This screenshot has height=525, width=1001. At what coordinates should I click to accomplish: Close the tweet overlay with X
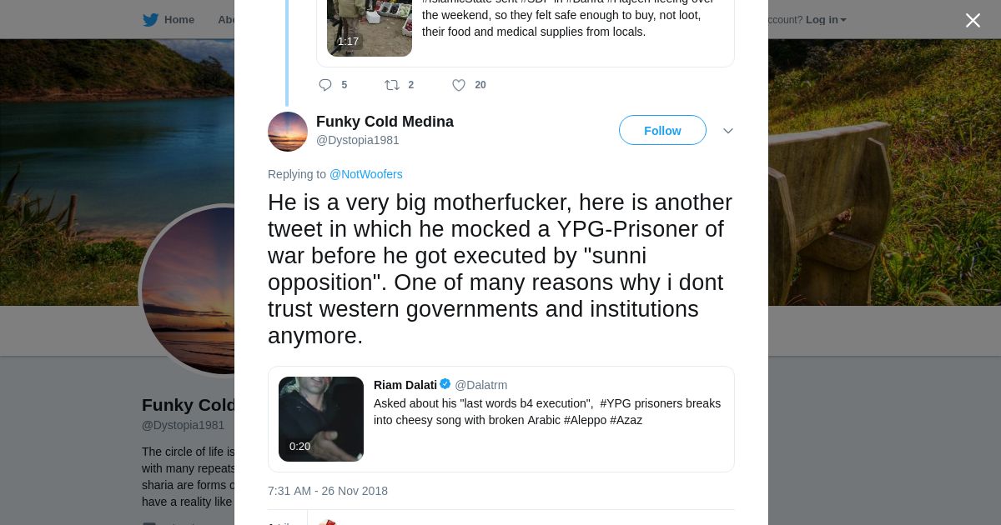973,21
